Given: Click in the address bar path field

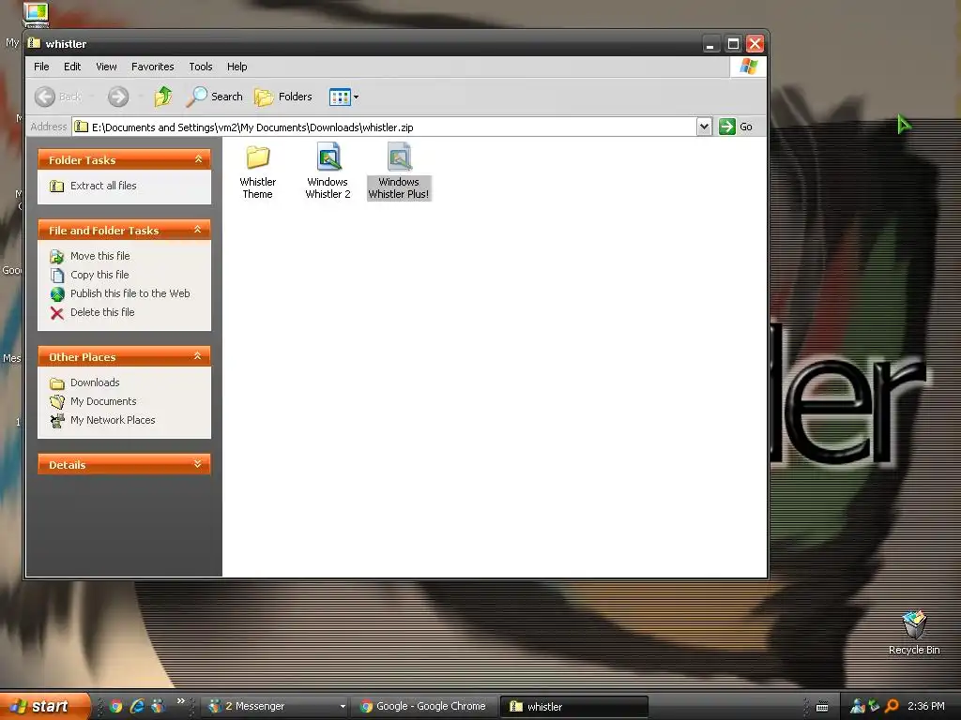Looking at the screenshot, I should 385,127.
